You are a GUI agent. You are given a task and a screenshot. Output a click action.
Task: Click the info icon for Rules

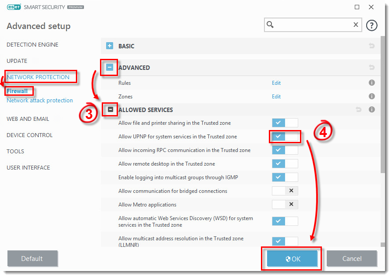click(x=371, y=83)
